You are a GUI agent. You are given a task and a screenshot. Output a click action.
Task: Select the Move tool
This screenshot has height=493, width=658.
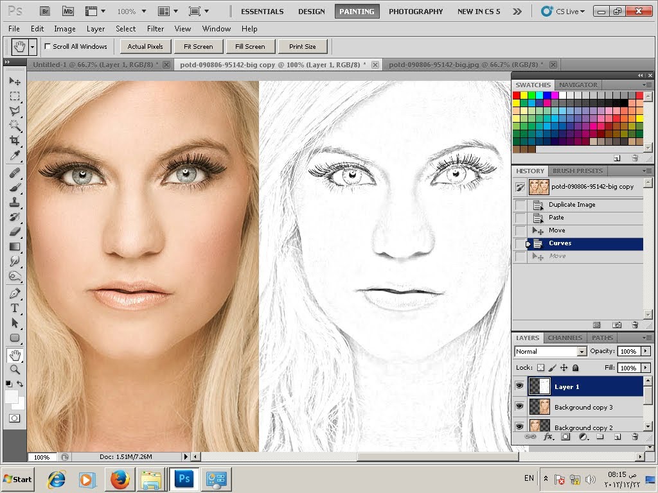tap(14, 82)
